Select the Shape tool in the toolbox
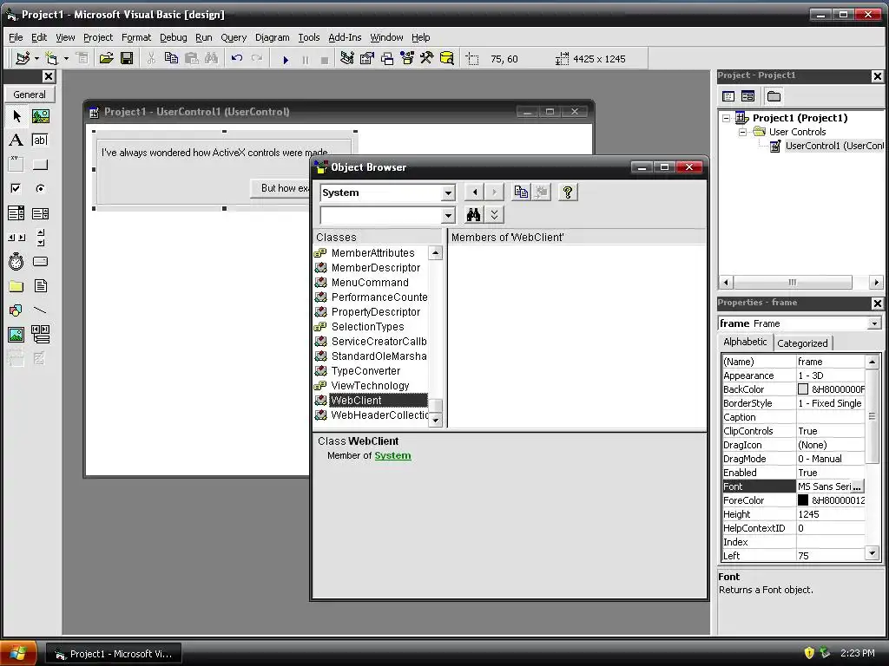889x666 pixels. (x=16, y=310)
